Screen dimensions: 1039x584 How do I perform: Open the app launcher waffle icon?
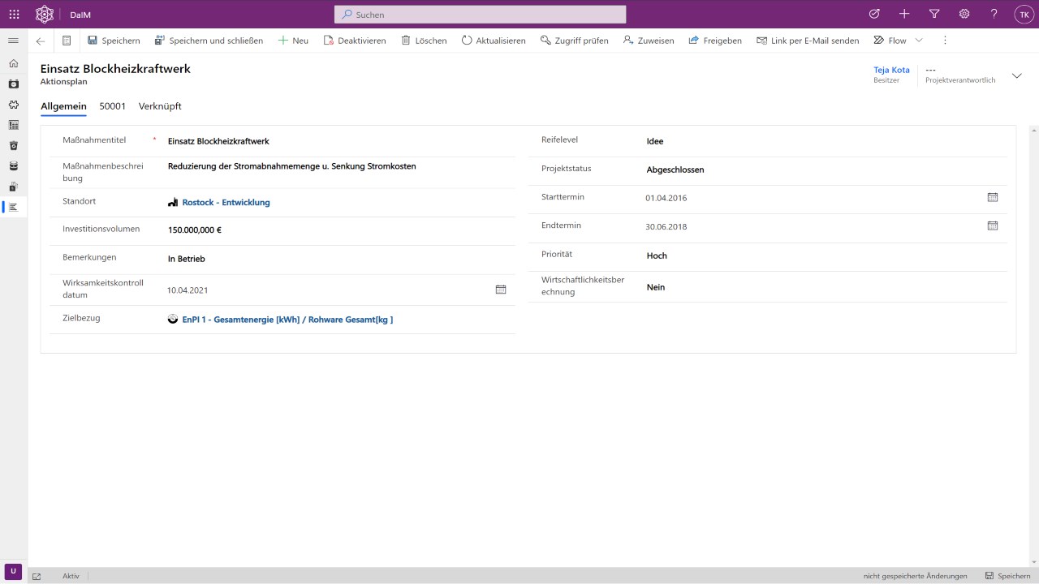pos(14,14)
